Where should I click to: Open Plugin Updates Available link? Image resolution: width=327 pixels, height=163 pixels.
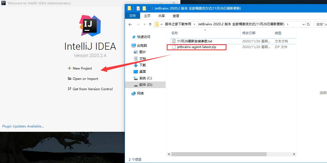tap(23, 126)
